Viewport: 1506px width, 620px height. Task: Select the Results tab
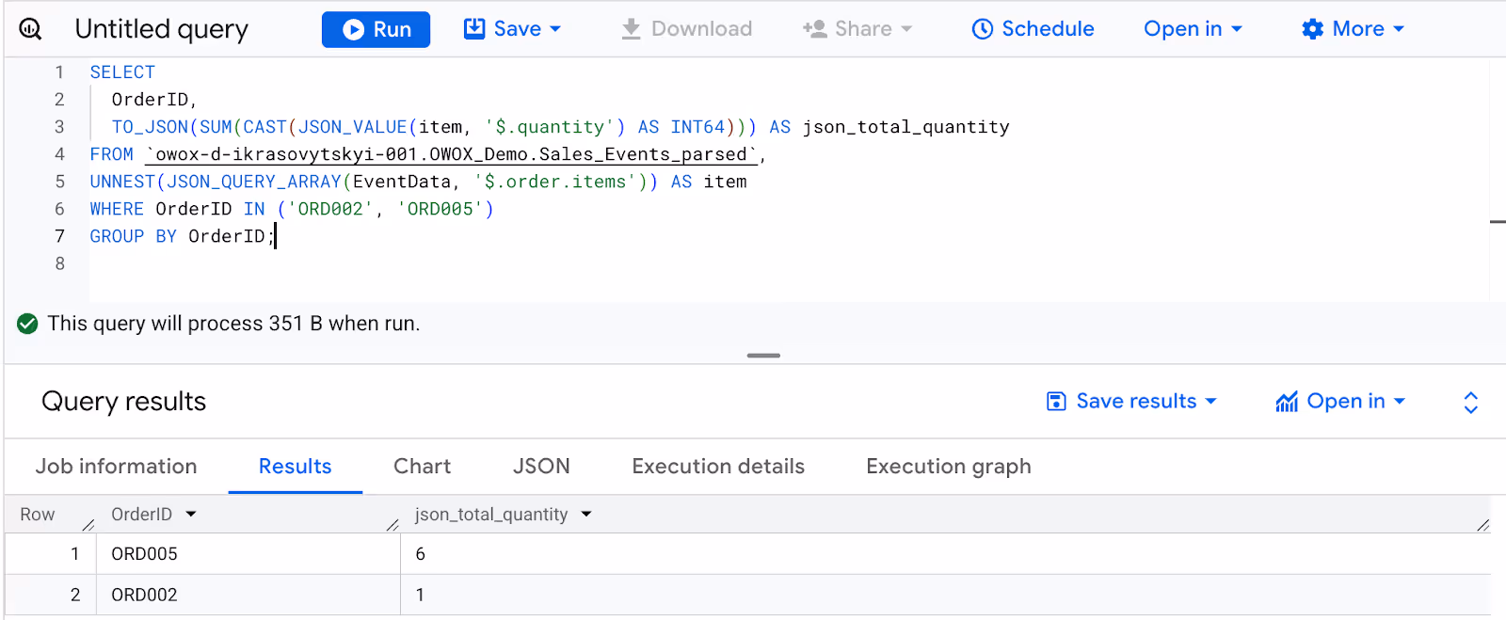click(296, 467)
